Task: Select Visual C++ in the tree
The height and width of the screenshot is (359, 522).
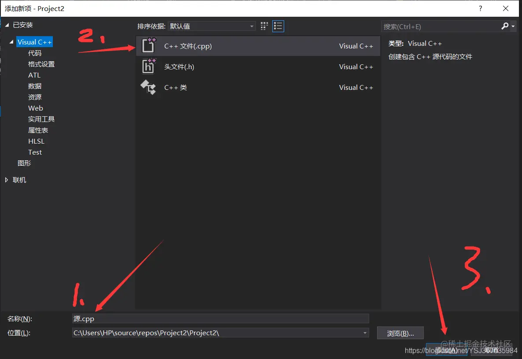Action: point(35,42)
